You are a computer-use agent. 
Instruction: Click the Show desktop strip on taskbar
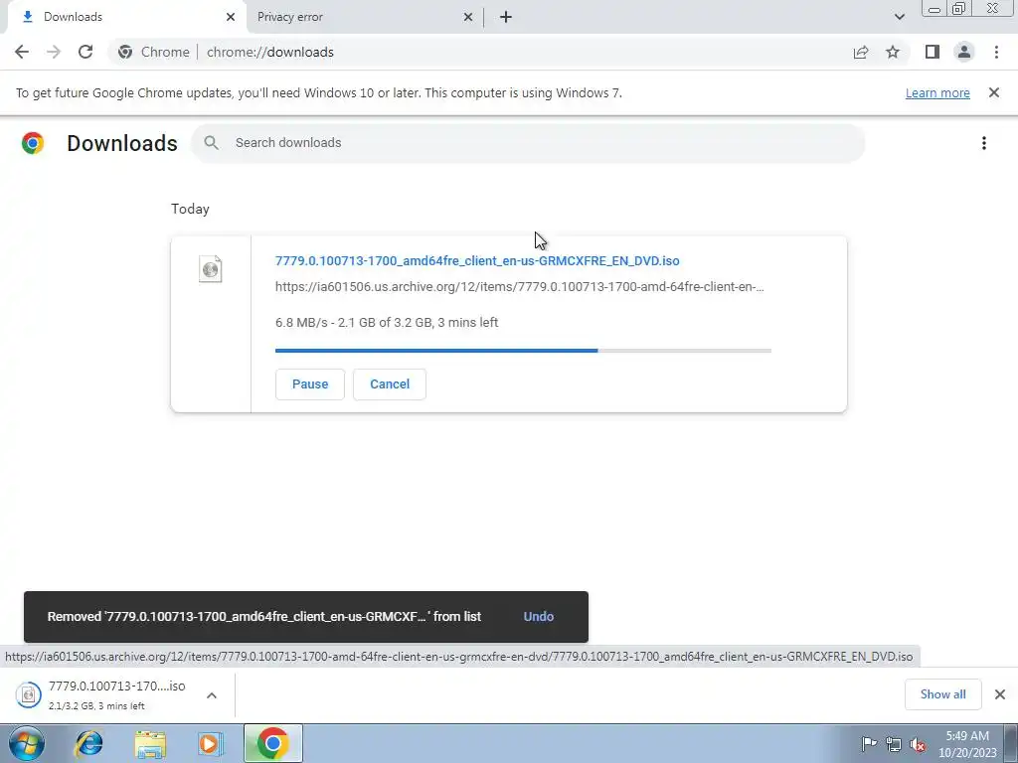pos(1011,743)
